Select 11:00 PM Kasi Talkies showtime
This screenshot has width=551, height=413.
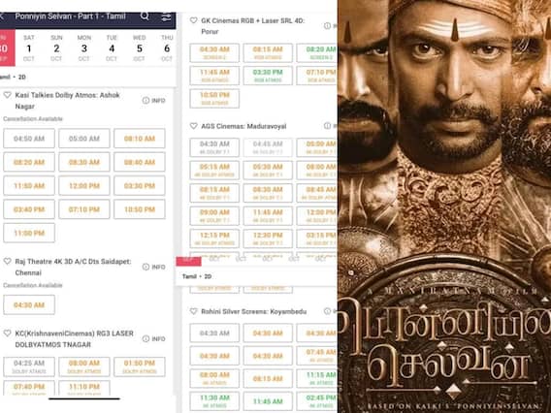29,233
